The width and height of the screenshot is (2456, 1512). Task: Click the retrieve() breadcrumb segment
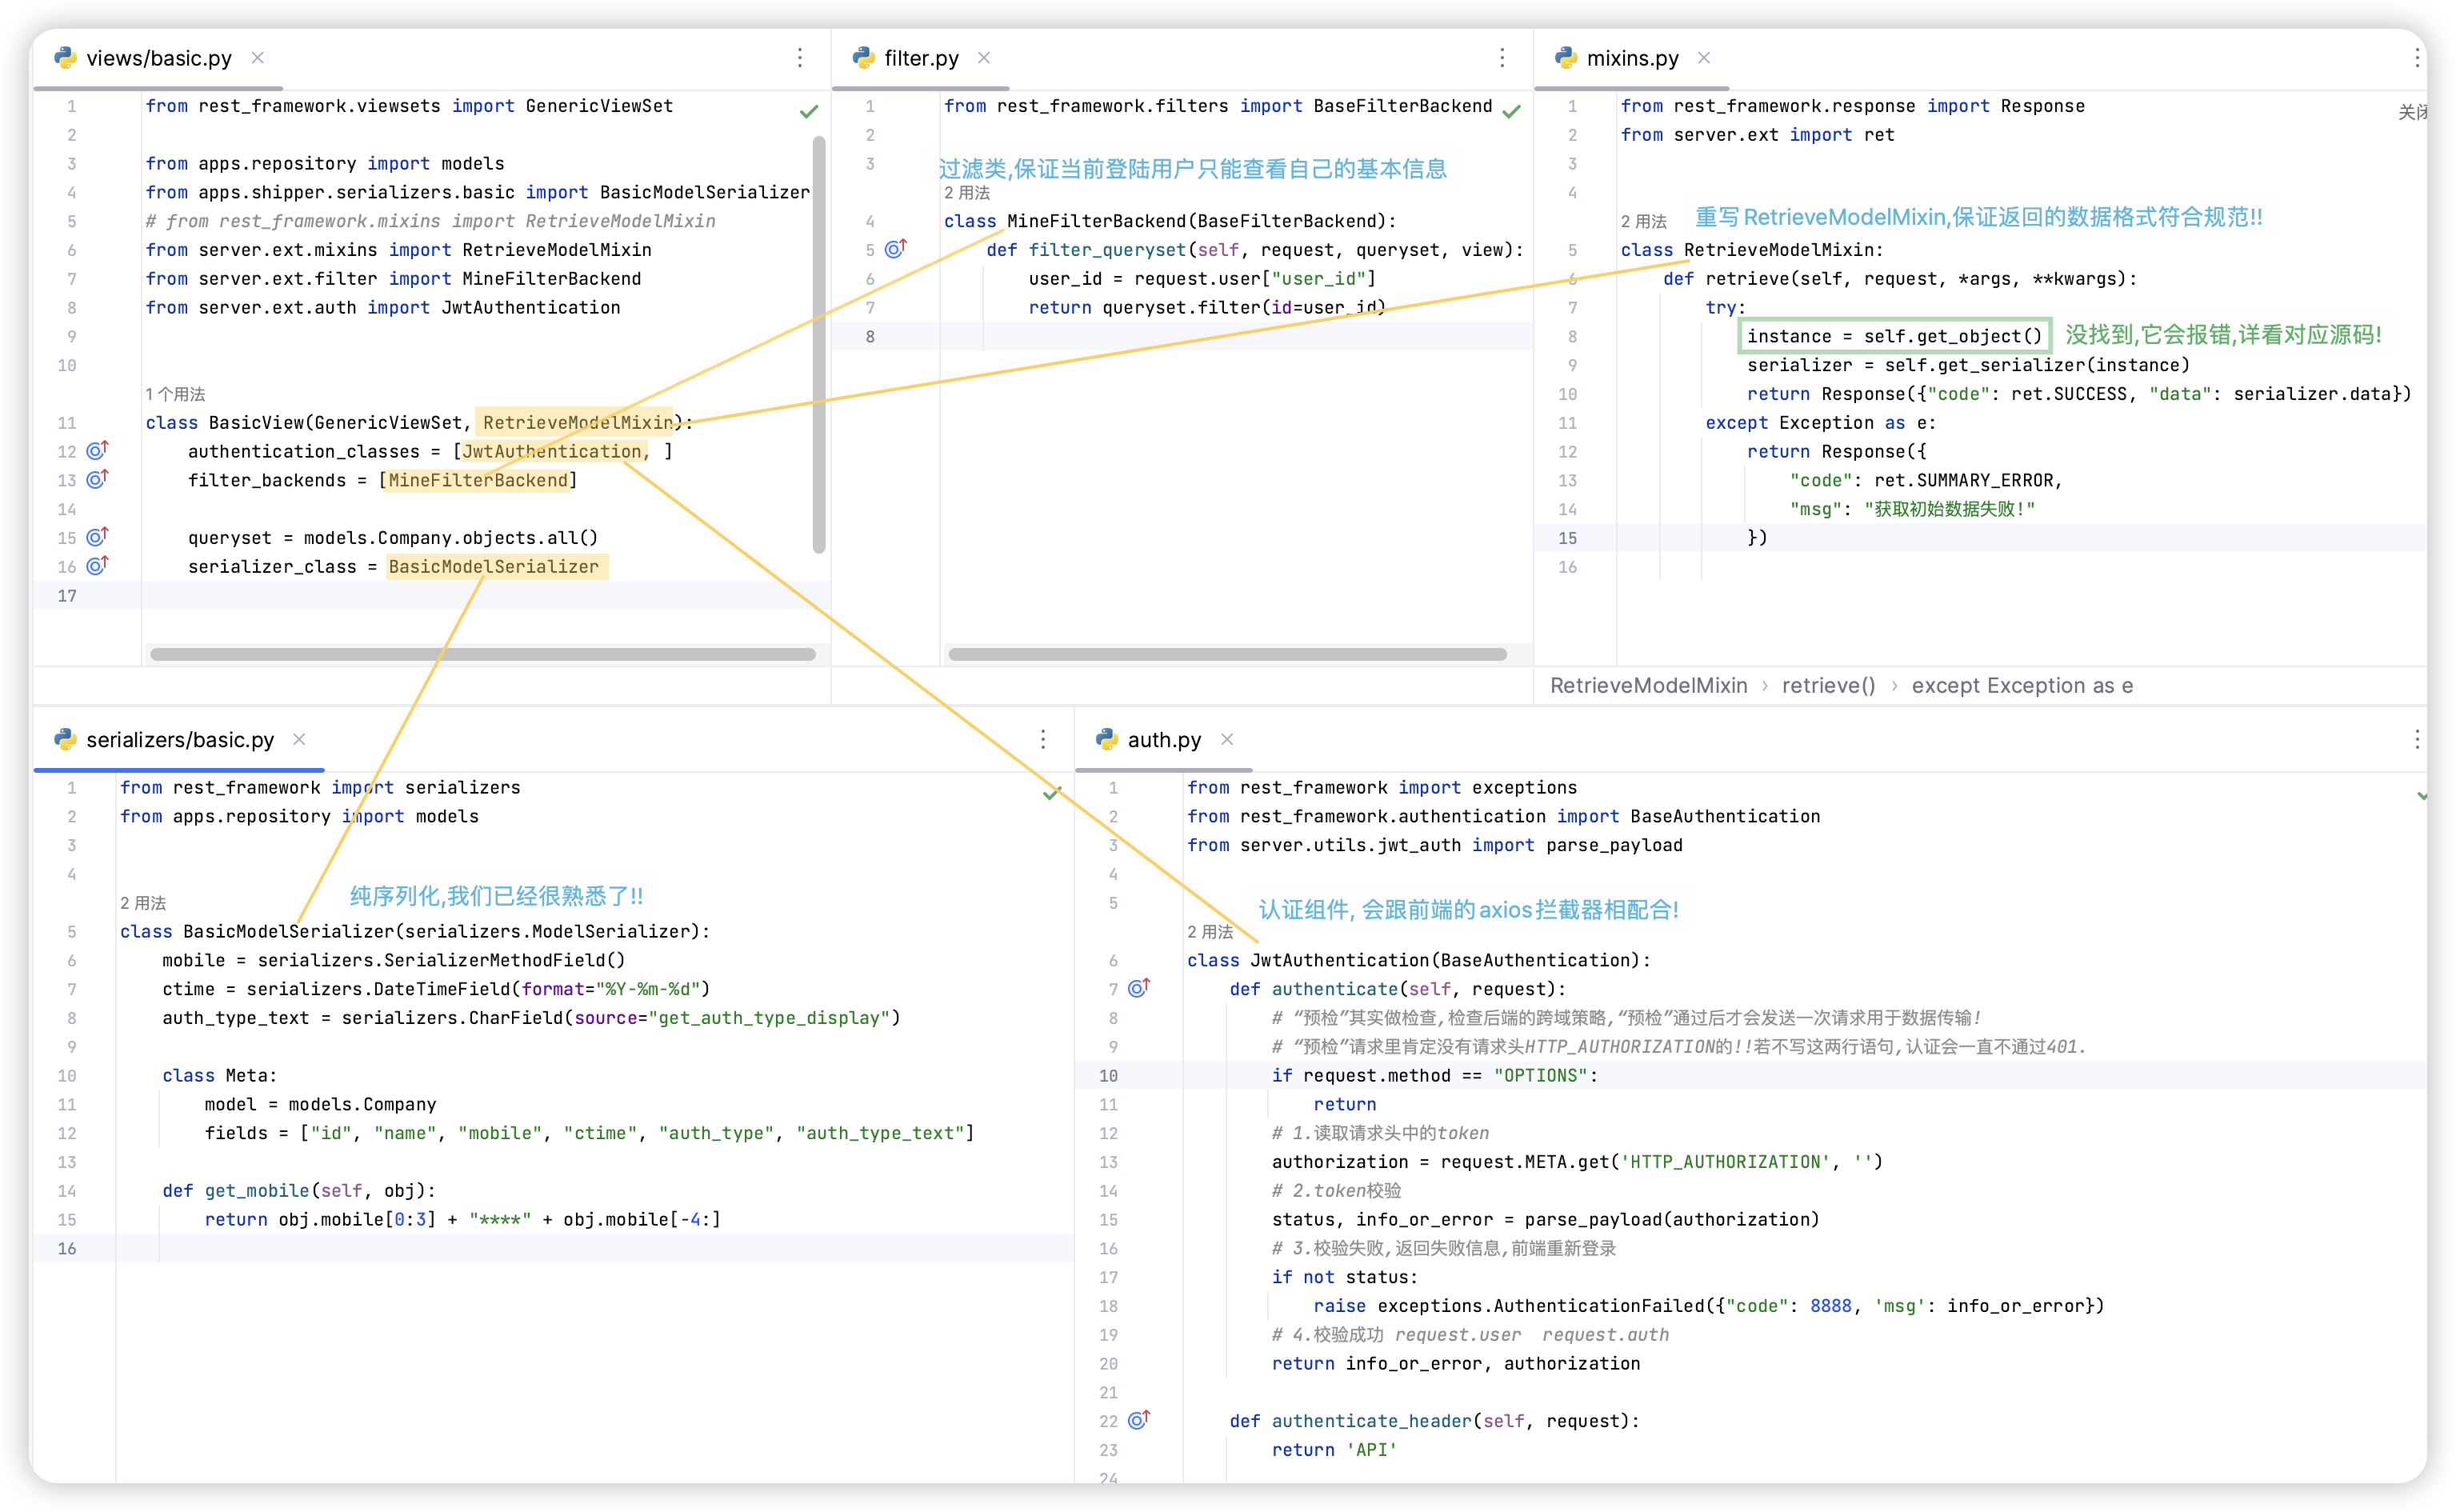[1828, 685]
